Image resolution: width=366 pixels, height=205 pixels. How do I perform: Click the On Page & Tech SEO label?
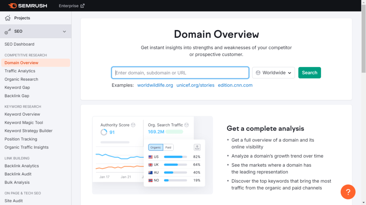click(x=23, y=193)
